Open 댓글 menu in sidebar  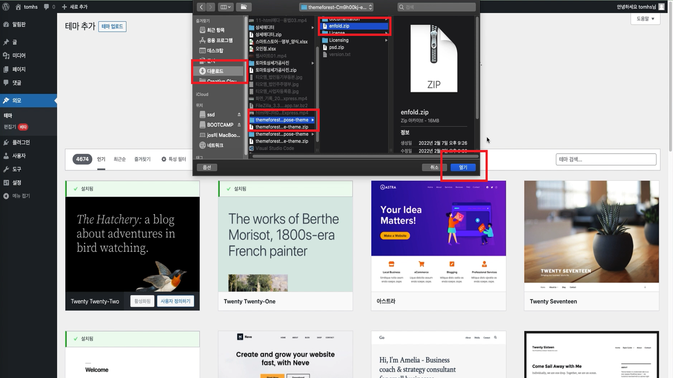(28, 83)
